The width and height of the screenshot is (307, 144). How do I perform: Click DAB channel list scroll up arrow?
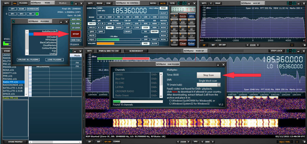(x=161, y=74)
